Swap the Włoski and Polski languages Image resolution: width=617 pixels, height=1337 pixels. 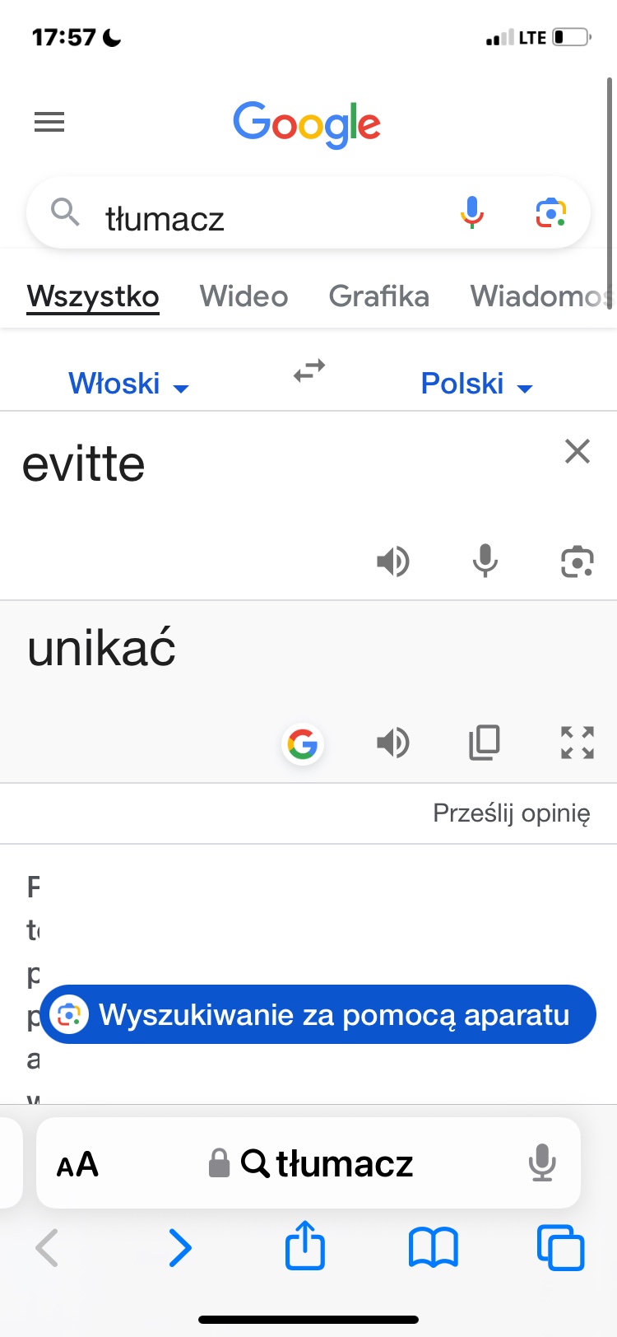coord(309,371)
